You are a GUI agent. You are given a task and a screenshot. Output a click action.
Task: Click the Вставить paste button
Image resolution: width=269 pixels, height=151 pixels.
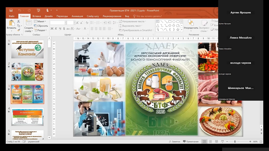pyautogui.click(x=12, y=26)
